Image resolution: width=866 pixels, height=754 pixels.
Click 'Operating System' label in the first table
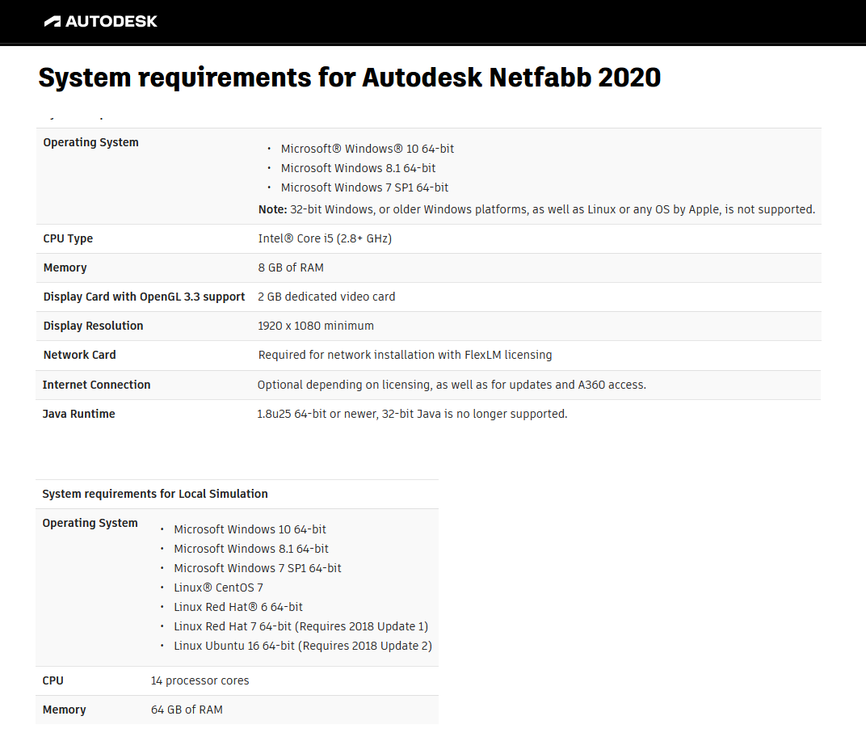[91, 142]
